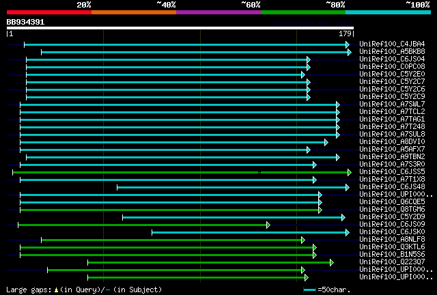The width and height of the screenshot is (437, 295).
Task: Click the cyan 50char scale bar in legend
Action: click(309, 290)
